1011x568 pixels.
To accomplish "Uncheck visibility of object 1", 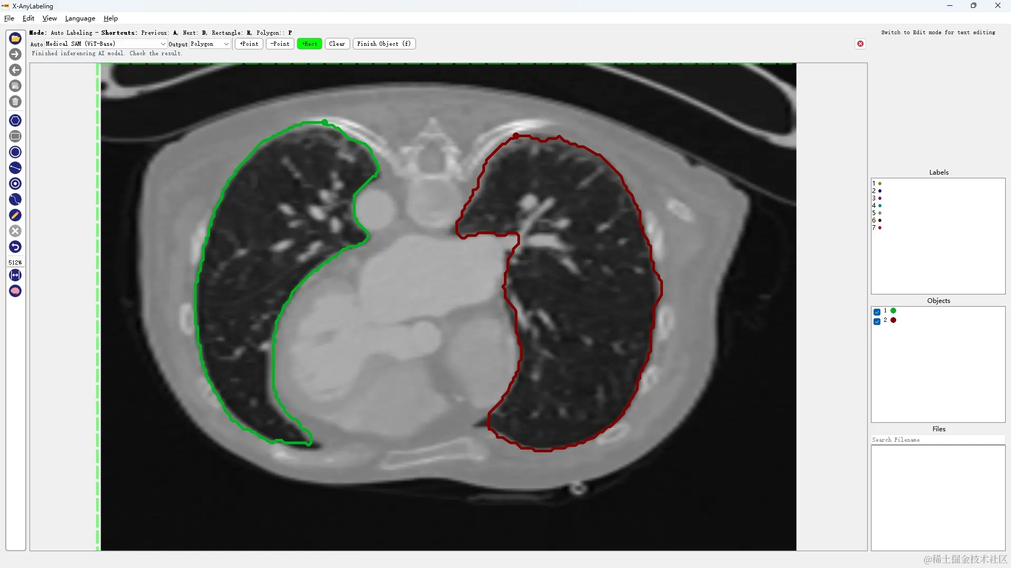I will [877, 312].
